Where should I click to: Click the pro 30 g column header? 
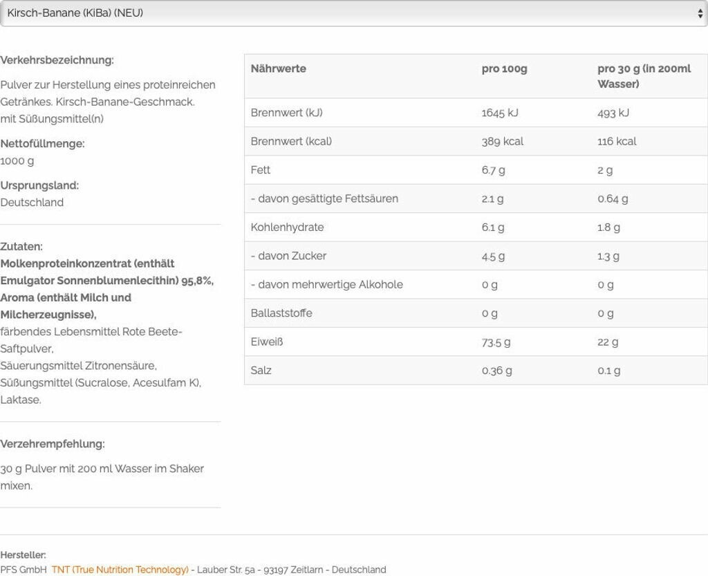coord(644,76)
